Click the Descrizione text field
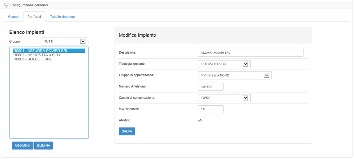The width and height of the screenshot is (354, 159). (250, 53)
